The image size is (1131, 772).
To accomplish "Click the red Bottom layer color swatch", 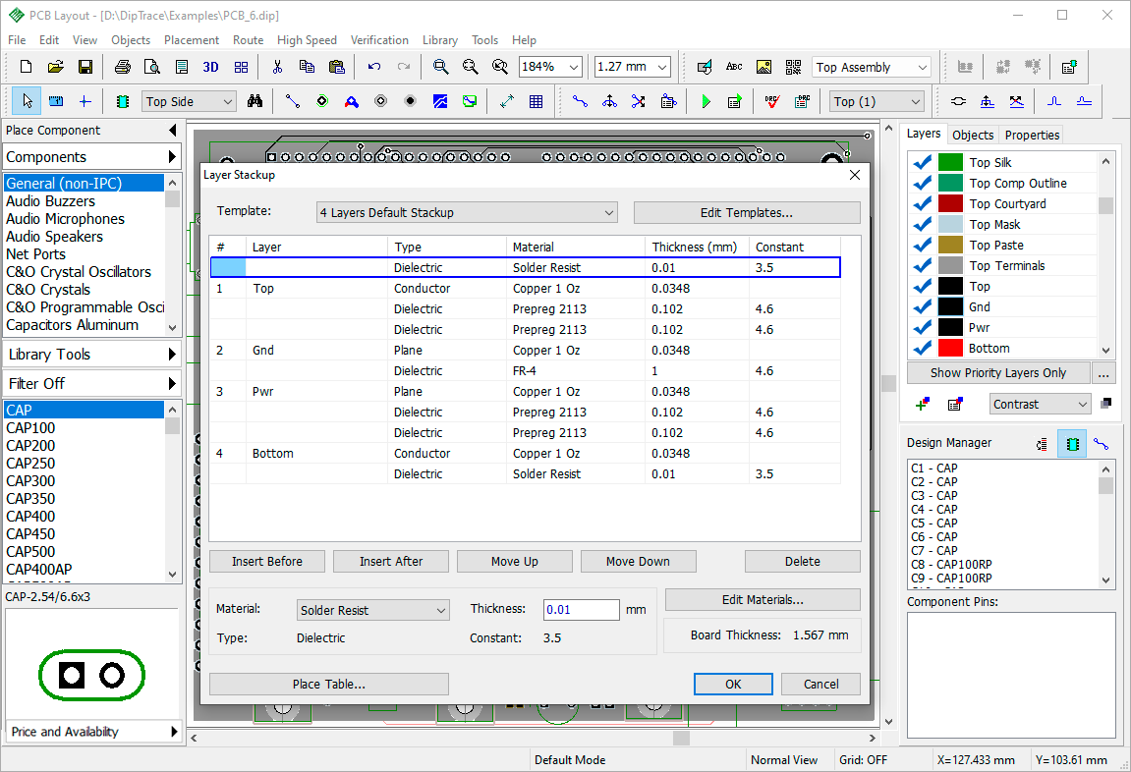I will point(950,348).
